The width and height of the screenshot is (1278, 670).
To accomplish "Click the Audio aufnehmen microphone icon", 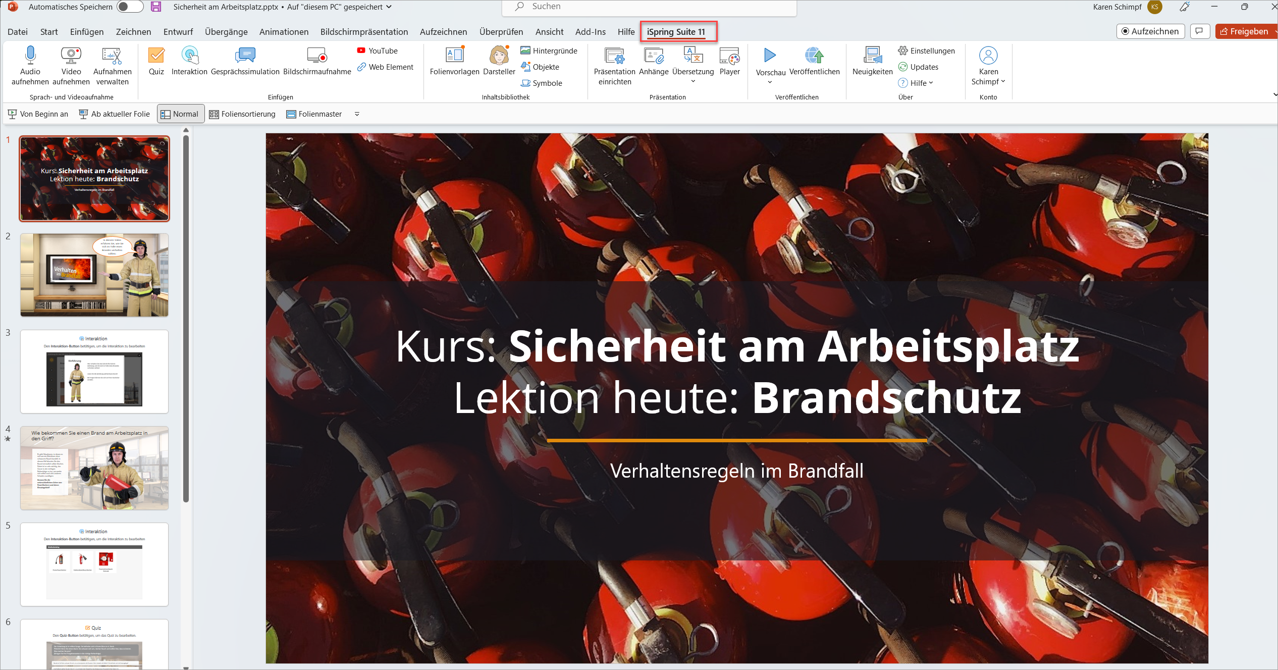I will 30,55.
